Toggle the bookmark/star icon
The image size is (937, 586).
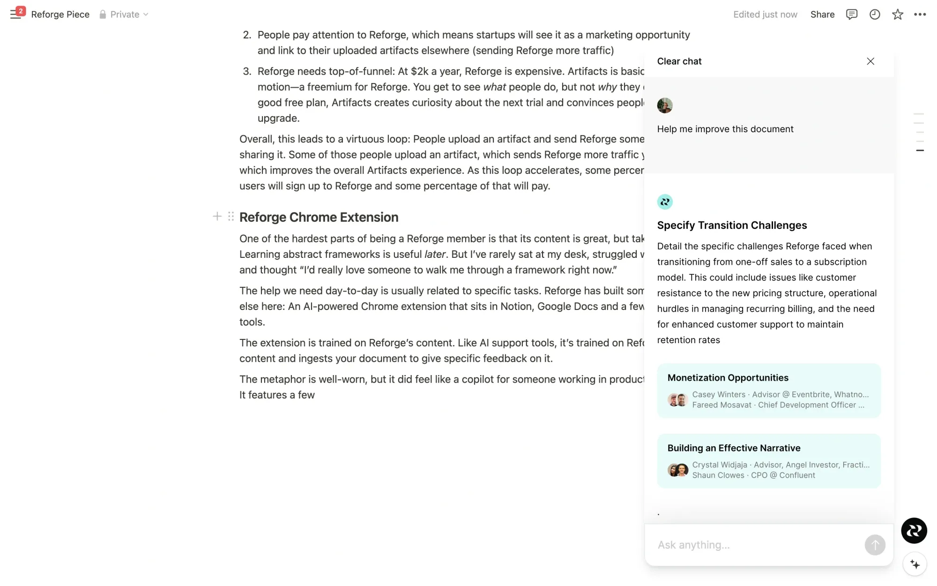coord(897,14)
